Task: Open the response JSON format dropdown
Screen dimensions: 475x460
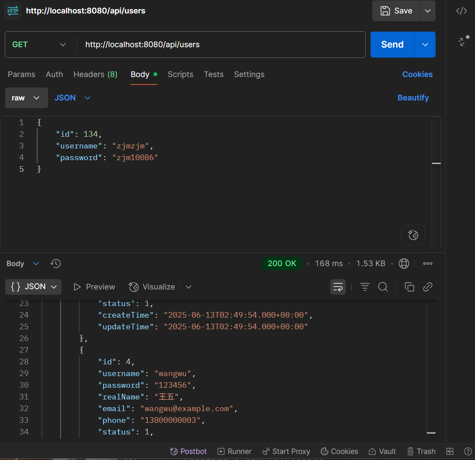Action: [x=33, y=287]
